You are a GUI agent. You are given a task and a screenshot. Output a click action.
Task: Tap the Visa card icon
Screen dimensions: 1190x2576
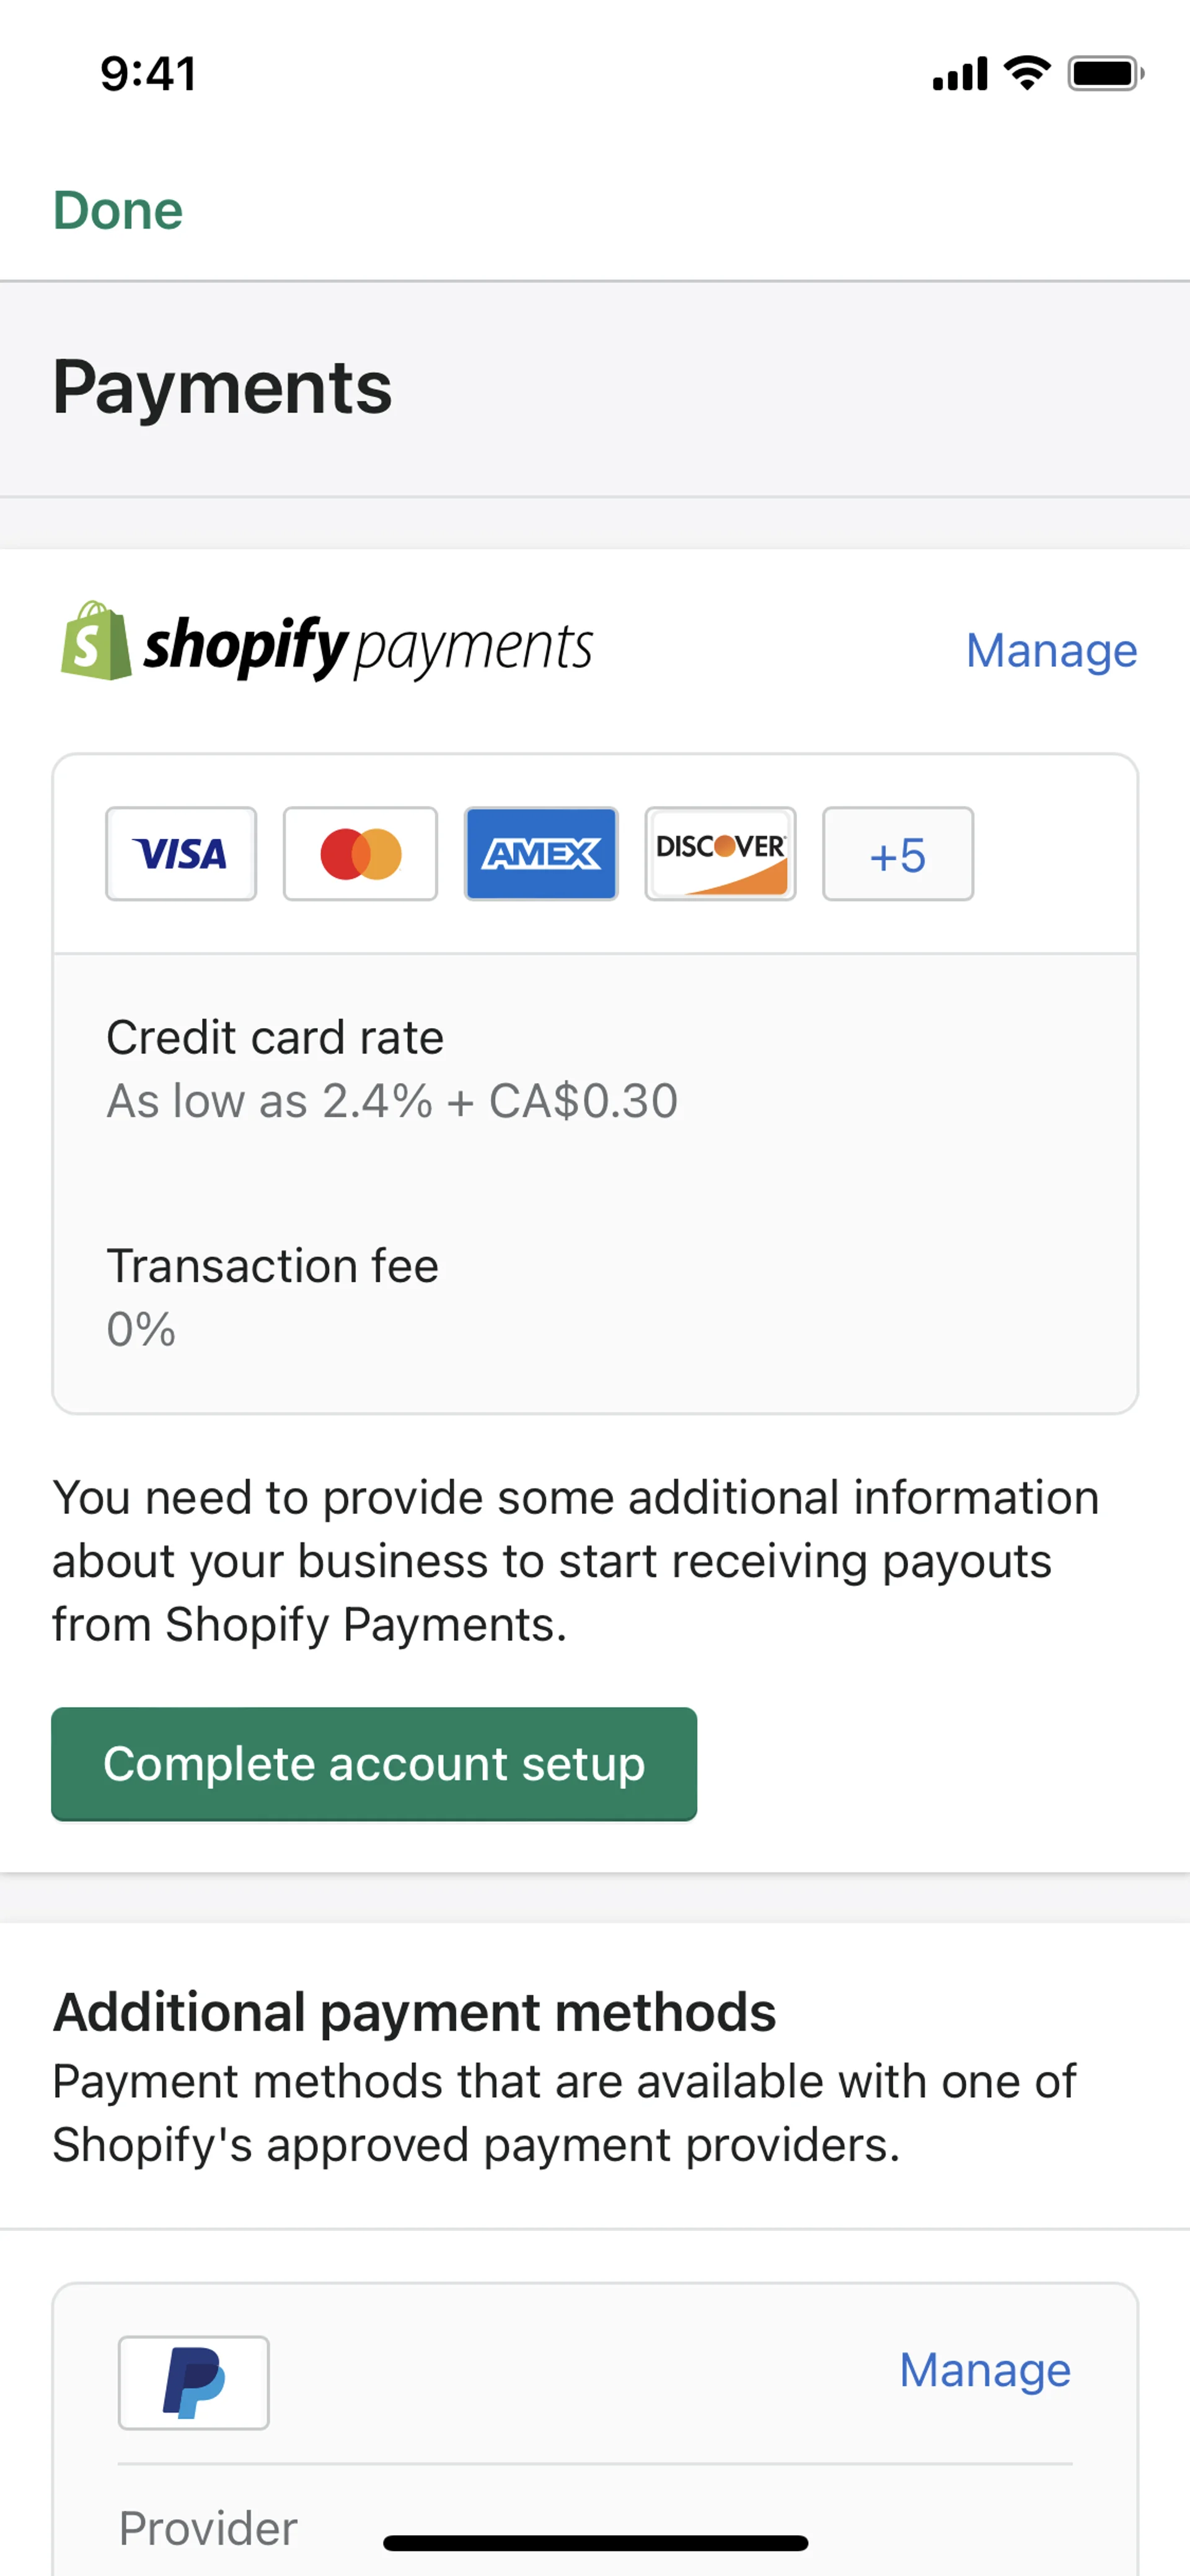coord(181,854)
